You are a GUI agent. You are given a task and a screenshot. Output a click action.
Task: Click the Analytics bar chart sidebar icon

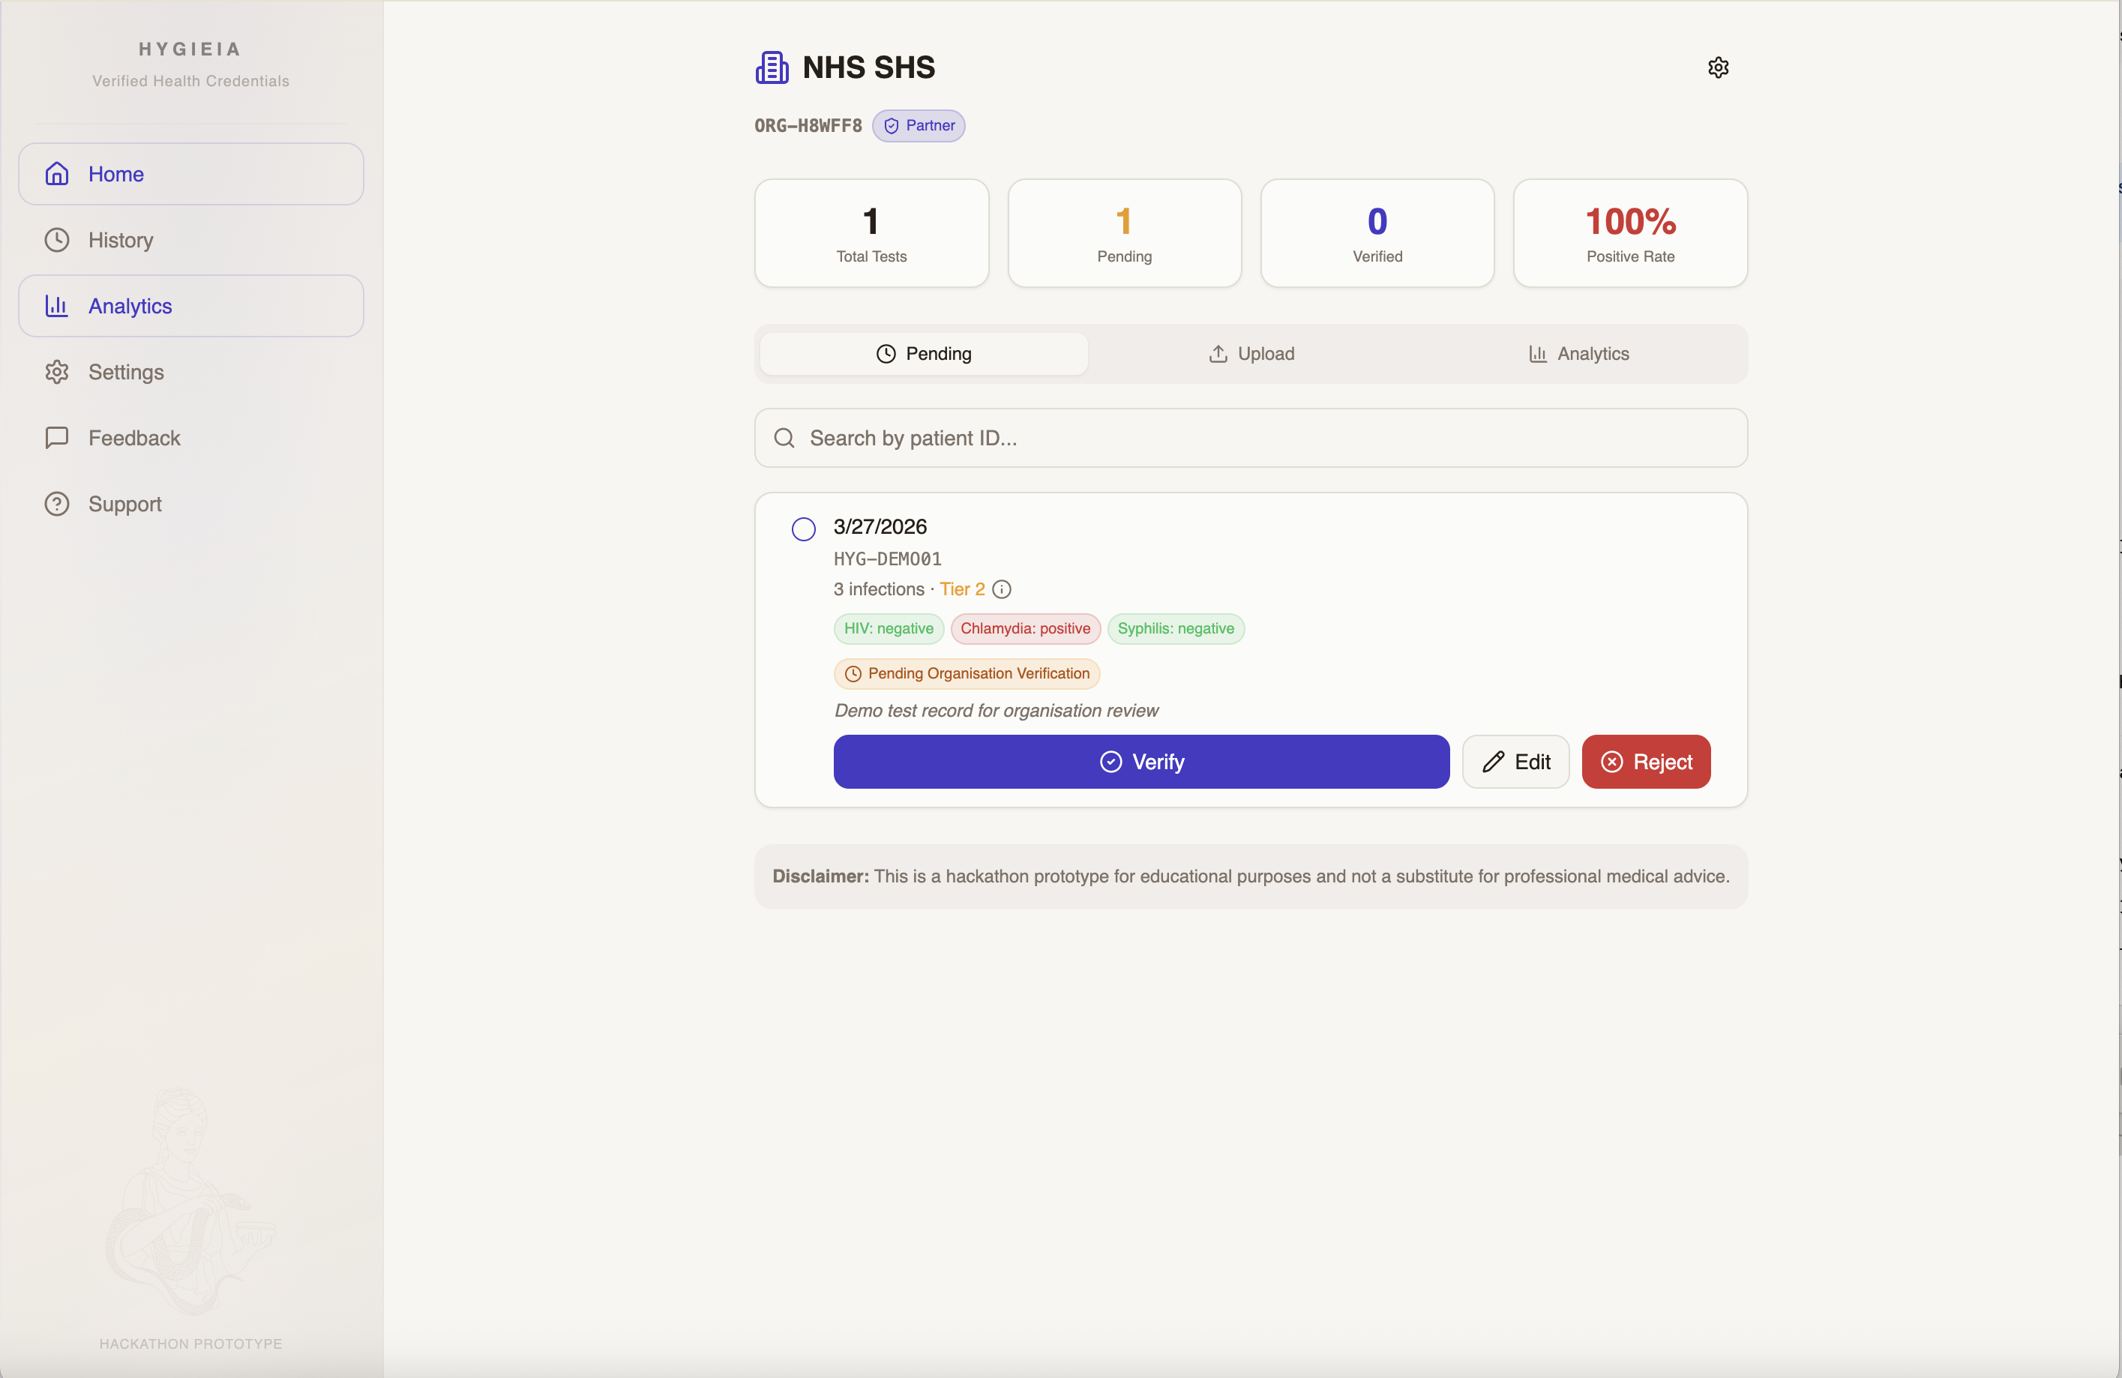click(57, 306)
